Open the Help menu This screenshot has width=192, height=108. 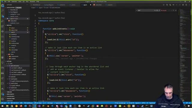(x=38, y=1)
